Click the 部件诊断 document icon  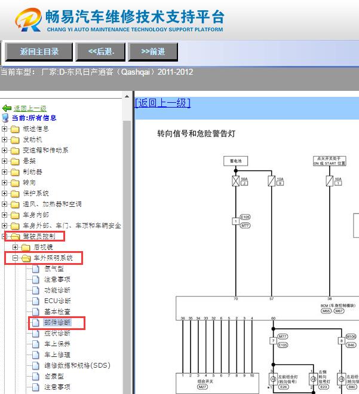tap(36, 323)
